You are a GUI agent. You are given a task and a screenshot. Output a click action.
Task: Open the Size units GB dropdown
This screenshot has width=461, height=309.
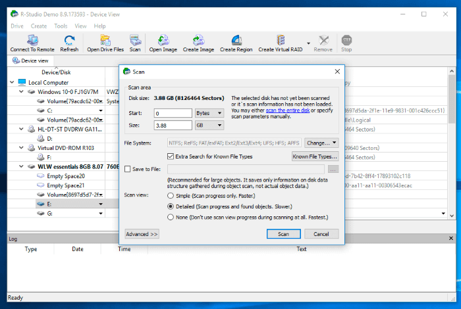[209, 126]
